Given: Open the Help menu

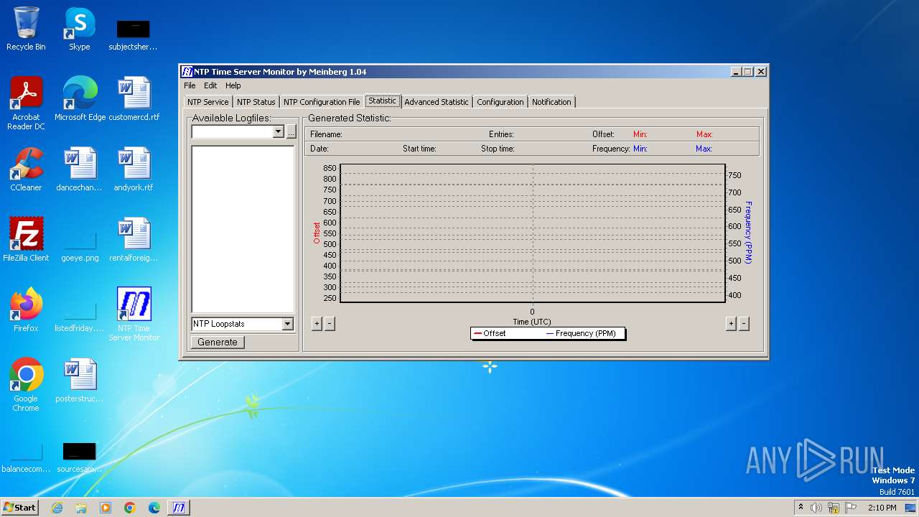Looking at the screenshot, I should tap(233, 85).
